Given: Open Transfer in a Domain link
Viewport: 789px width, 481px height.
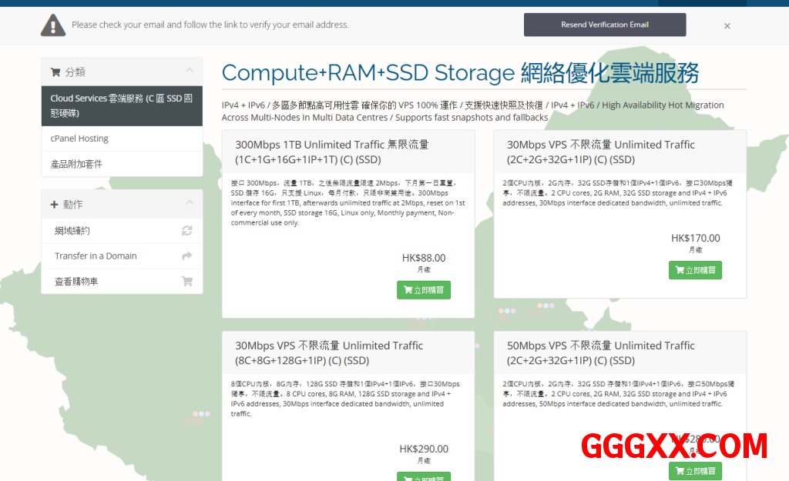Looking at the screenshot, I should pos(96,256).
